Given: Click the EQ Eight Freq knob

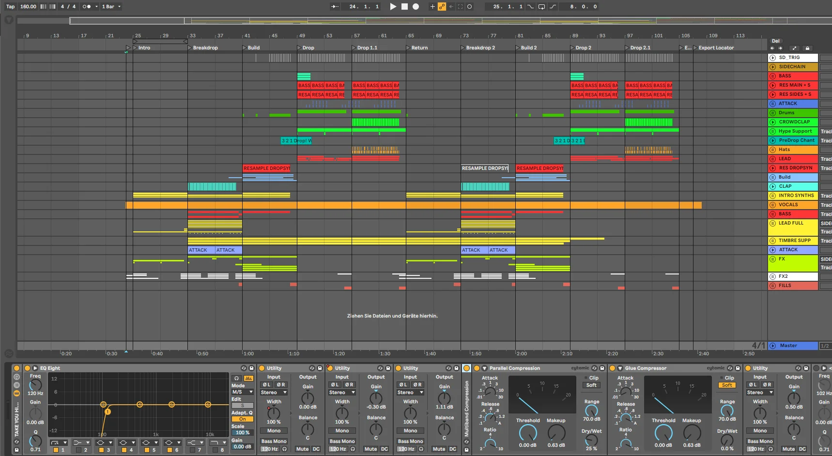Looking at the screenshot, I should tap(35, 385).
